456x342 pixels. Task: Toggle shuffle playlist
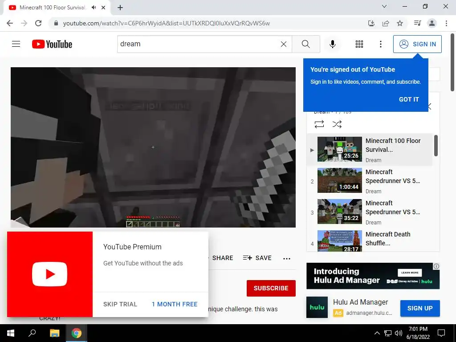tap(337, 124)
